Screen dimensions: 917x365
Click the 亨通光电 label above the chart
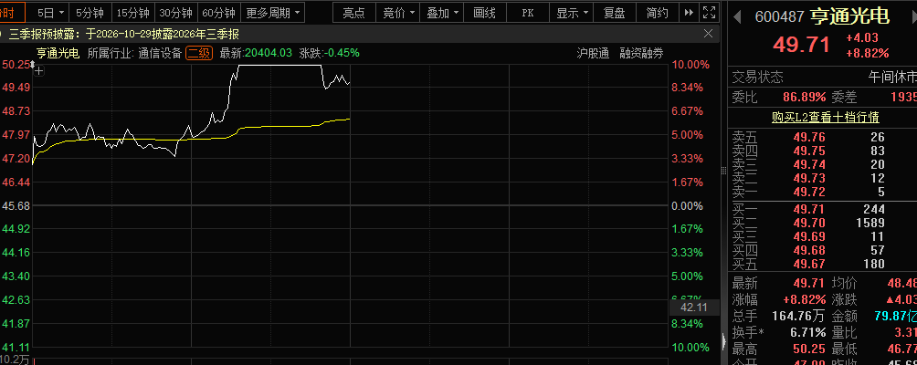(58, 54)
